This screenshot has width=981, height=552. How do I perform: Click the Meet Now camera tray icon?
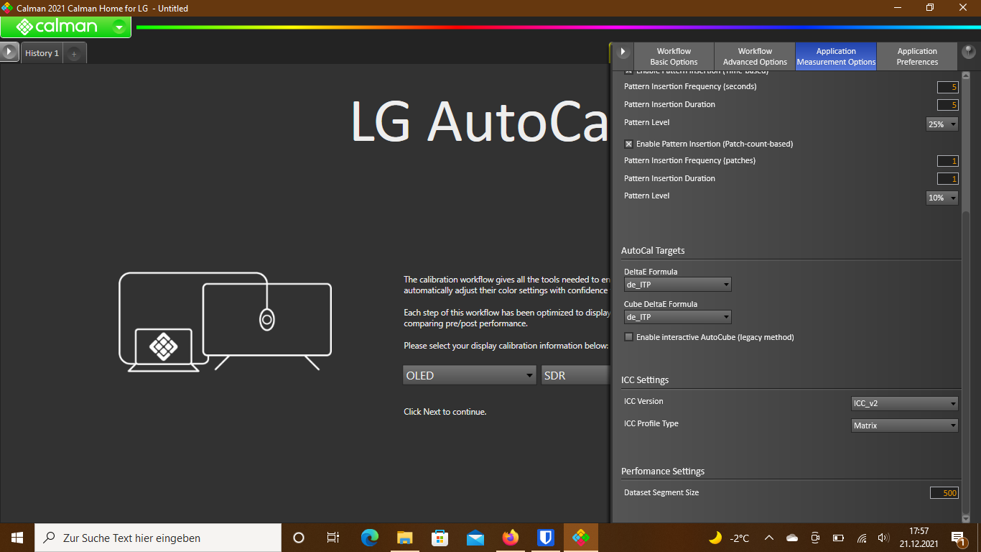click(x=815, y=538)
